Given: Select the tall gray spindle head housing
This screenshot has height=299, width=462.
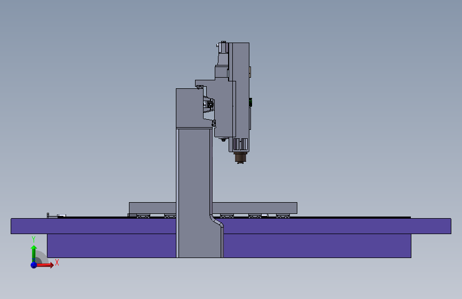Looking at the screenshot, I should (x=239, y=97).
